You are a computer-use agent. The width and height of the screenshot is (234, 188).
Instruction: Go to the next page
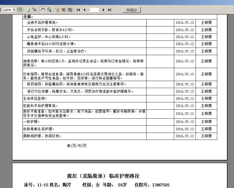[103, 10]
